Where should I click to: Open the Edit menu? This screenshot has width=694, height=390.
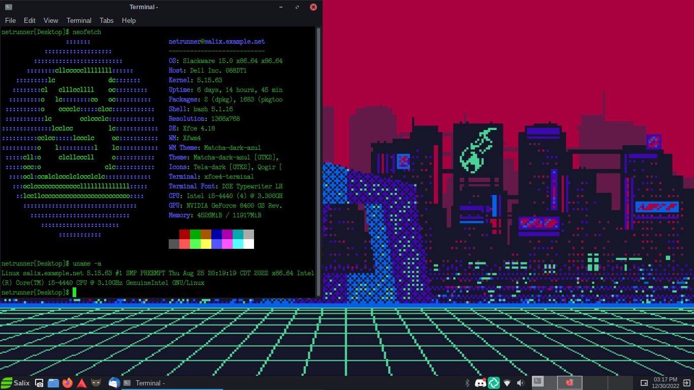tap(29, 20)
